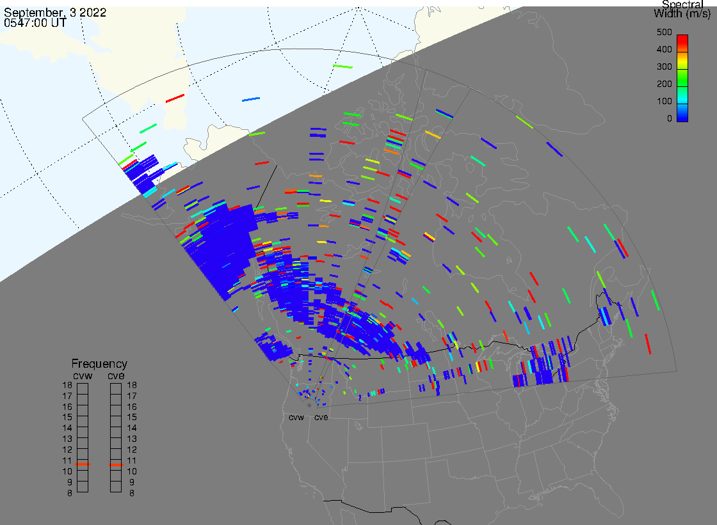
Task: Click the time stamp "0547:00 UT"
Action: point(35,23)
